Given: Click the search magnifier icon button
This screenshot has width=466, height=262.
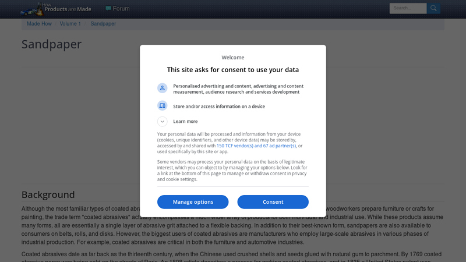Looking at the screenshot, I should pos(433,8).
